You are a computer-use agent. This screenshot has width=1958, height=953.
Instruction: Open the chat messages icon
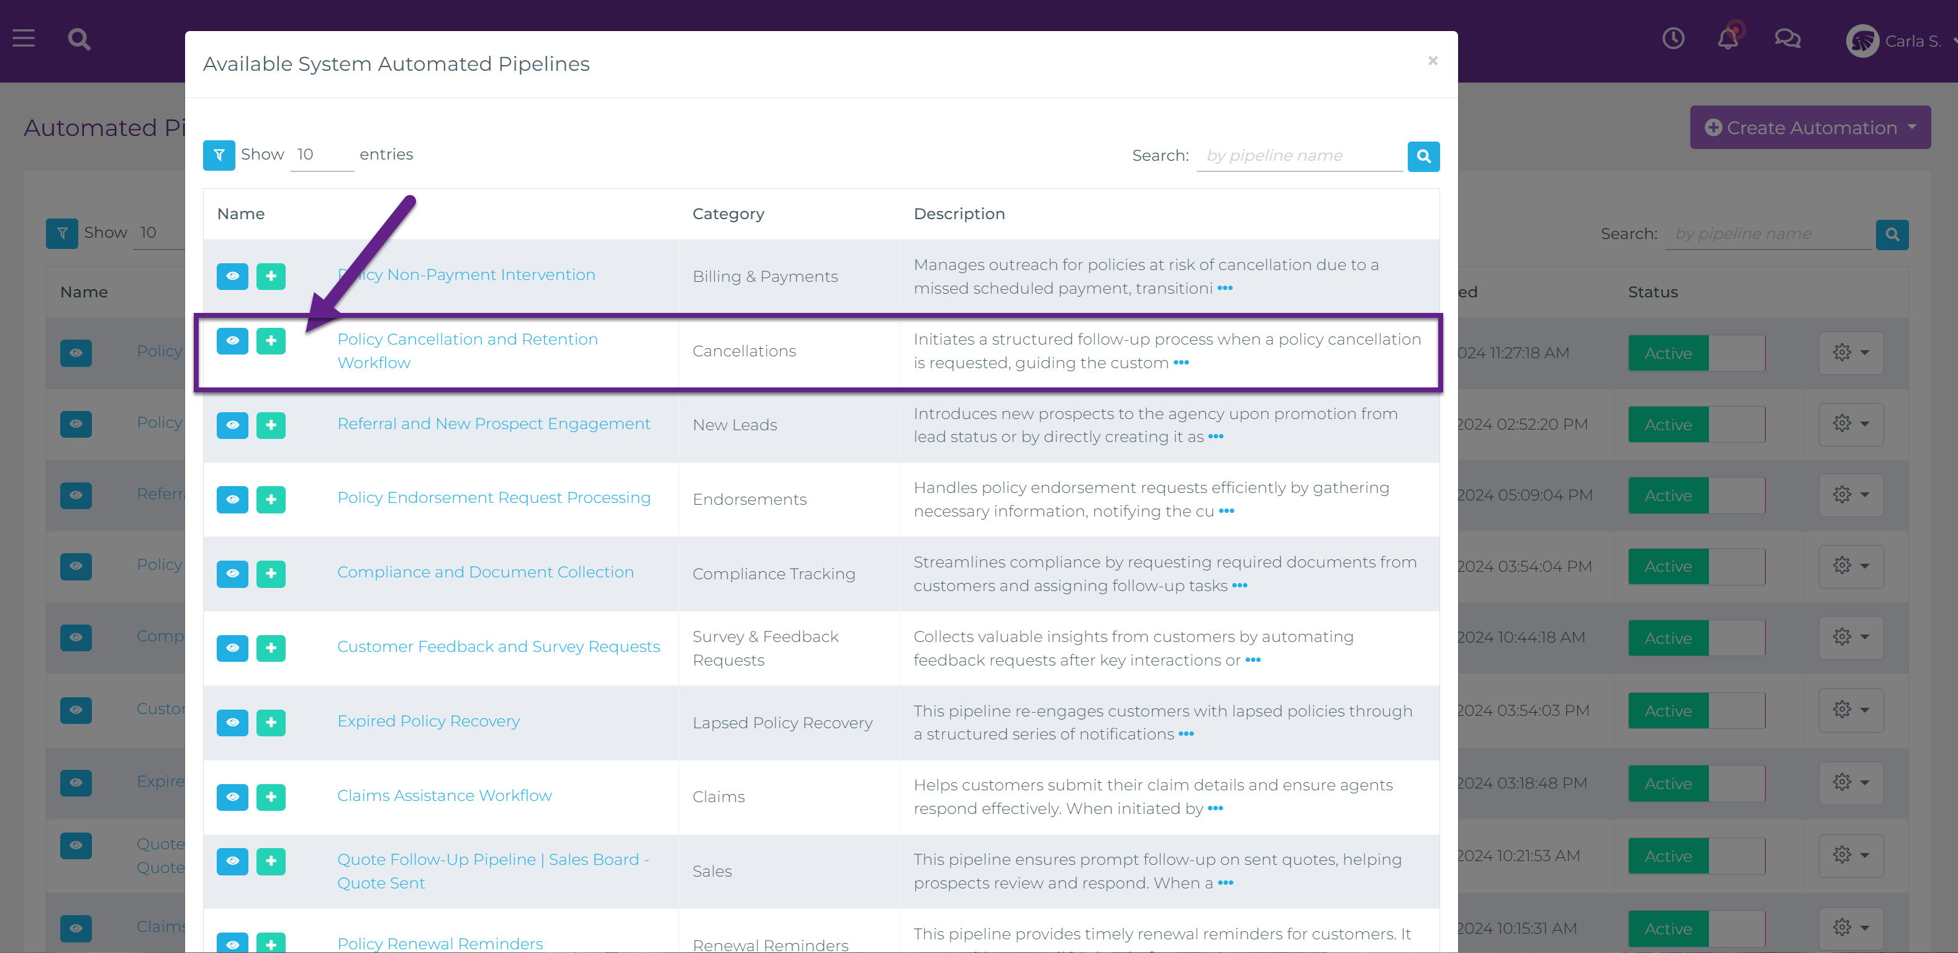[x=1788, y=38]
